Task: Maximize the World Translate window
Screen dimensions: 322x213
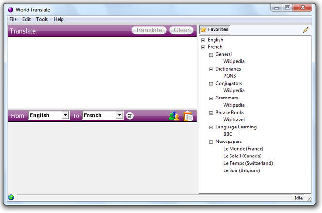Action: 288,8
